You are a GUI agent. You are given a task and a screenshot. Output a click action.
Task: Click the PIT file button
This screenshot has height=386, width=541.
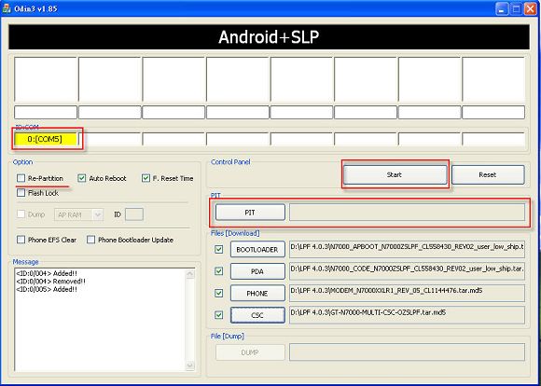250,213
